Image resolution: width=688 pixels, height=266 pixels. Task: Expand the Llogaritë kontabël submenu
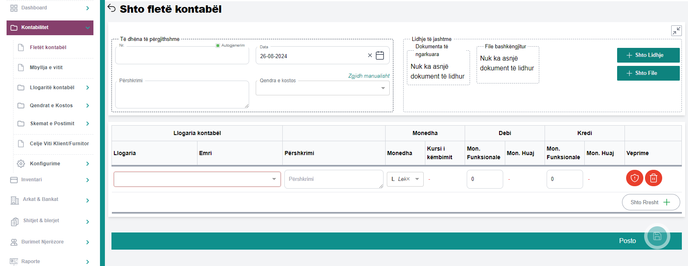click(88, 88)
